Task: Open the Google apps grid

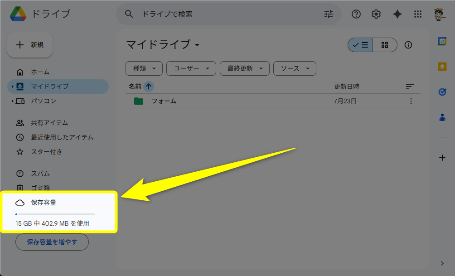Action: [x=418, y=14]
